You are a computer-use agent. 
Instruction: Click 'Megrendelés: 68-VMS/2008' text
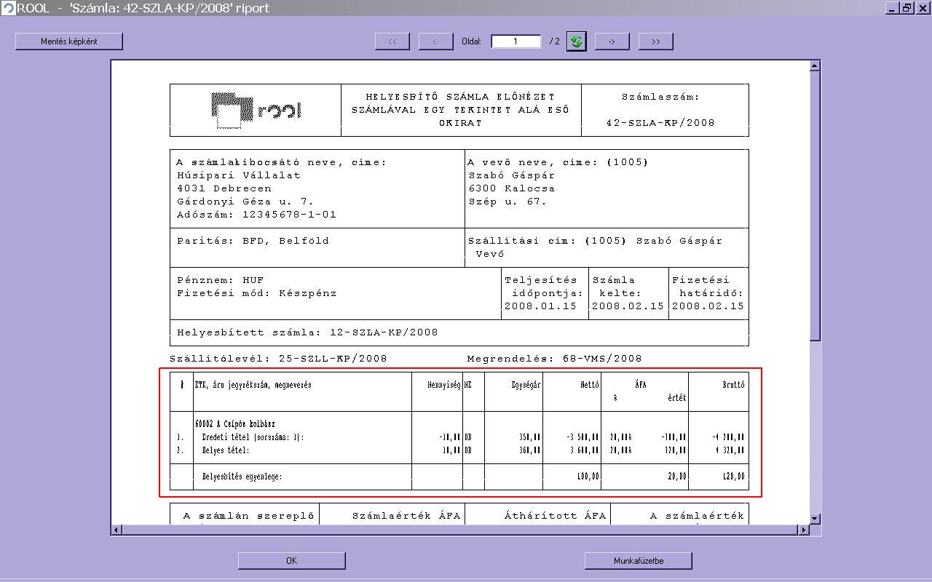coord(555,359)
